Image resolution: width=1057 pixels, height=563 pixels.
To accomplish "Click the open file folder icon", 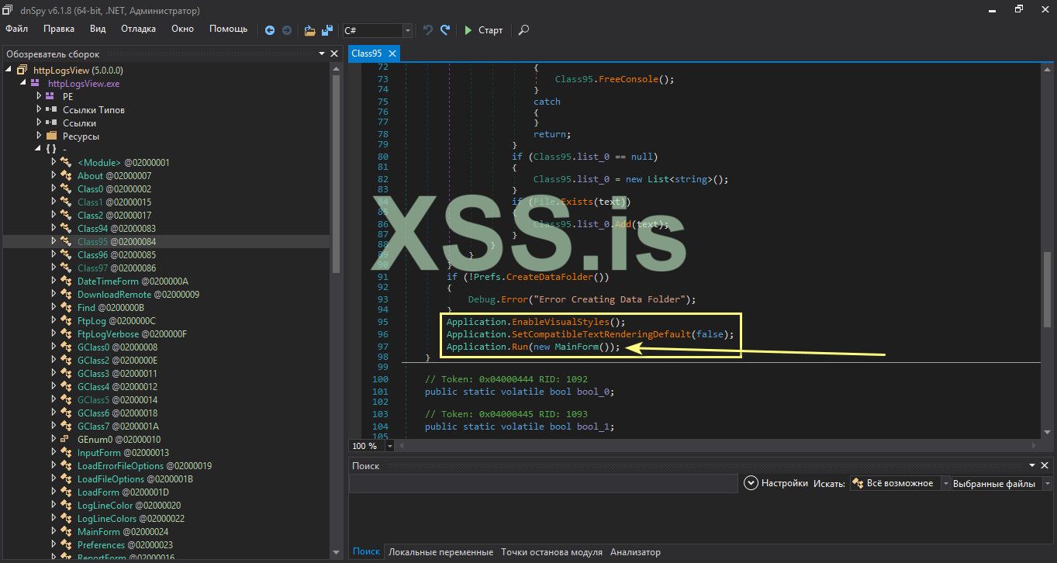I will pyautogui.click(x=309, y=30).
